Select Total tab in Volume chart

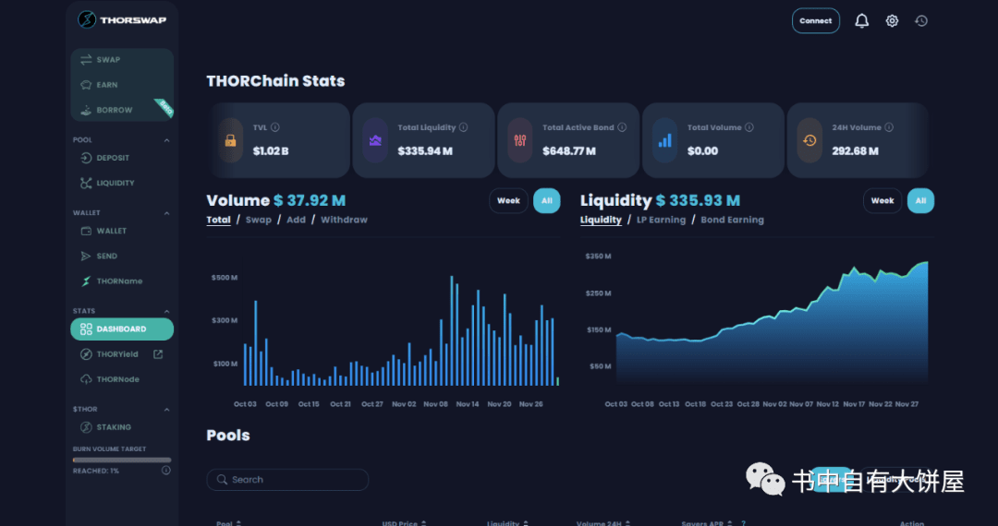tap(218, 220)
